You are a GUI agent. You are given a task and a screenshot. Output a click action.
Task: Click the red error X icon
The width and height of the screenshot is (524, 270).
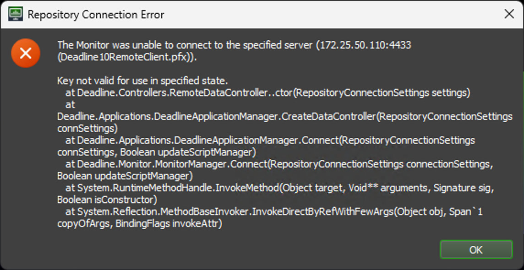(26, 54)
